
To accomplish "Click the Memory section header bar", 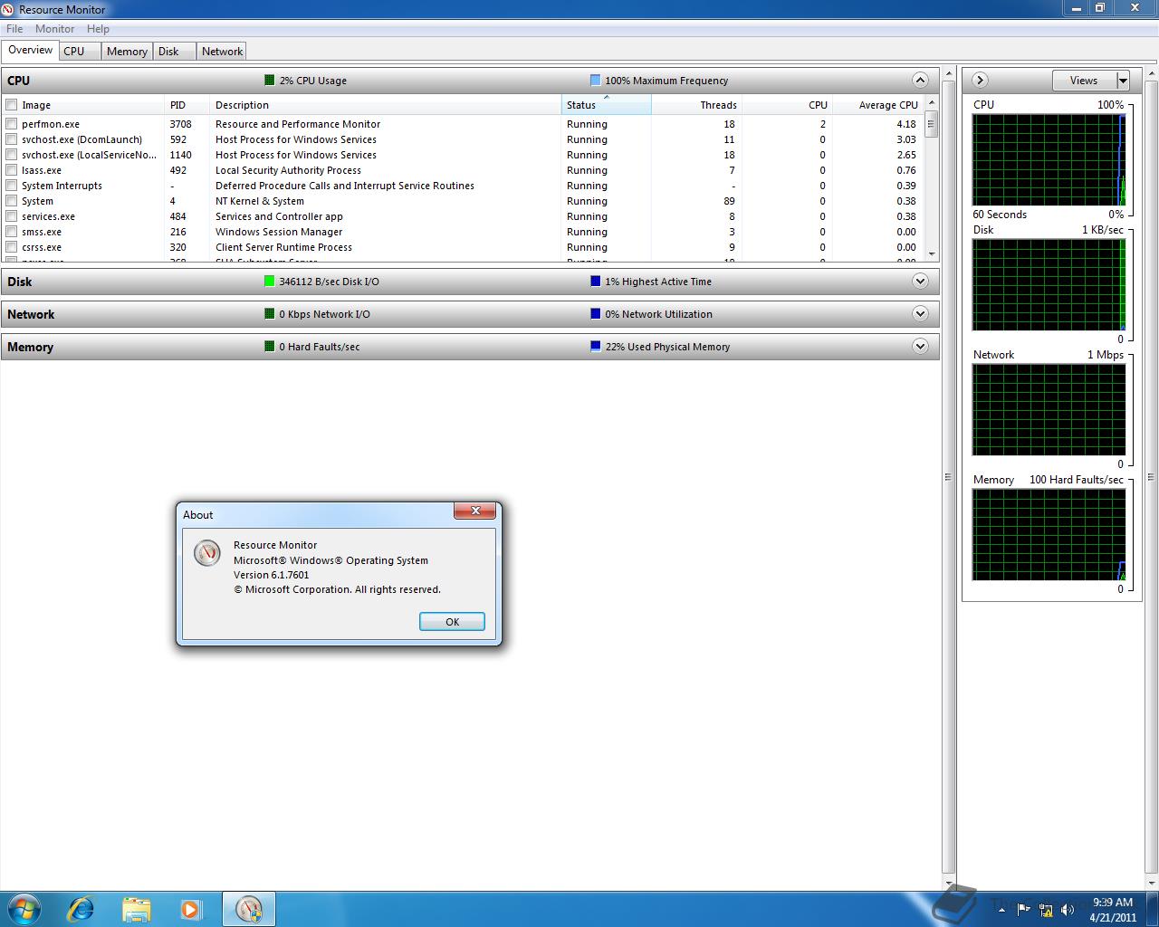I will pos(470,347).
